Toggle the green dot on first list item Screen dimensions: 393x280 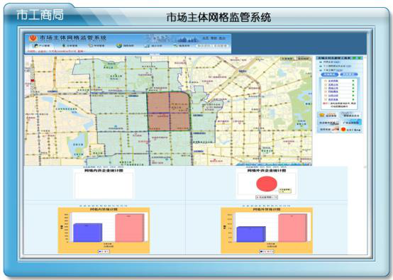(353, 81)
